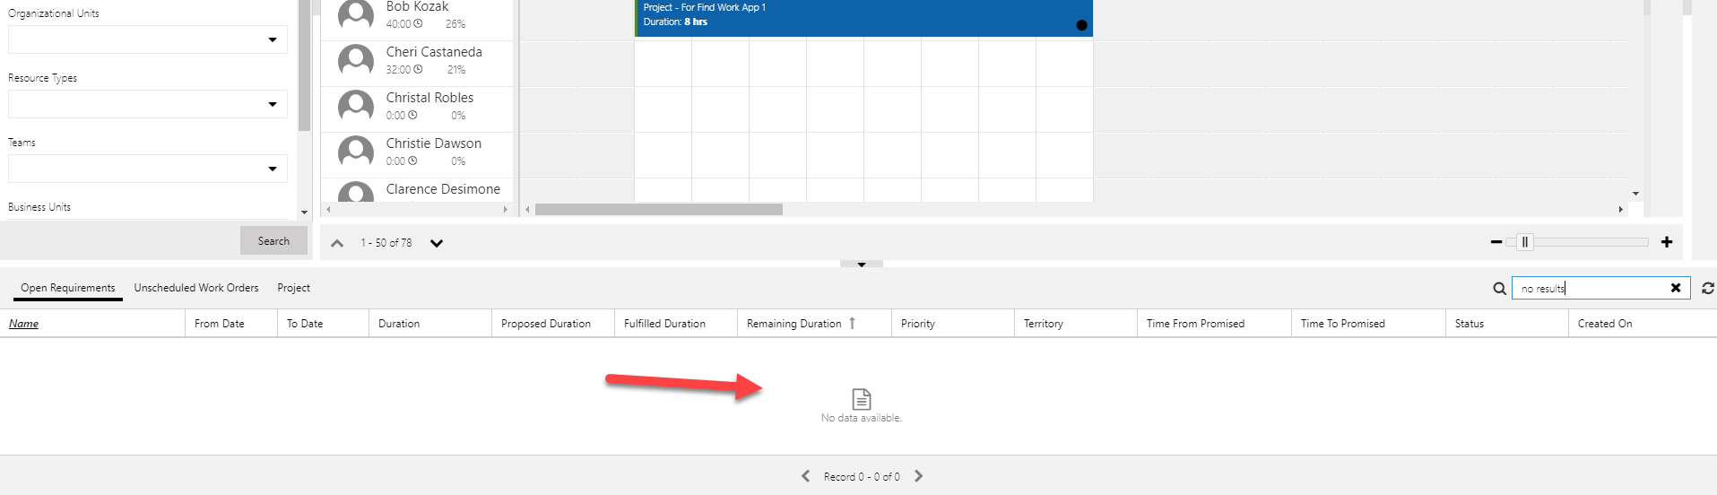Go to next record page arrow
The height and width of the screenshot is (495, 1717).
918,476
